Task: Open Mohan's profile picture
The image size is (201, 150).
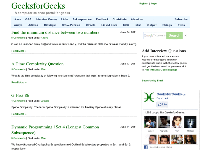Action: click(x=190, y=122)
